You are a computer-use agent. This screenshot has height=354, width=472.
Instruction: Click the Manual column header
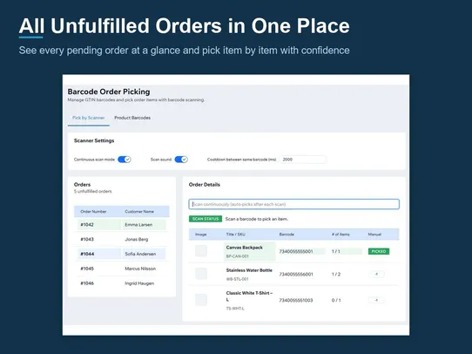[374, 234]
